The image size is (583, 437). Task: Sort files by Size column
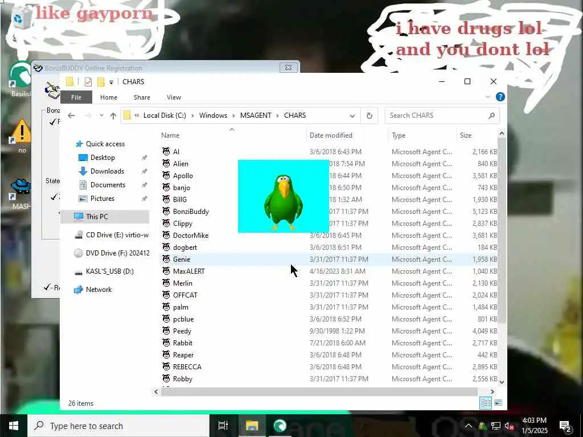[x=477, y=135]
